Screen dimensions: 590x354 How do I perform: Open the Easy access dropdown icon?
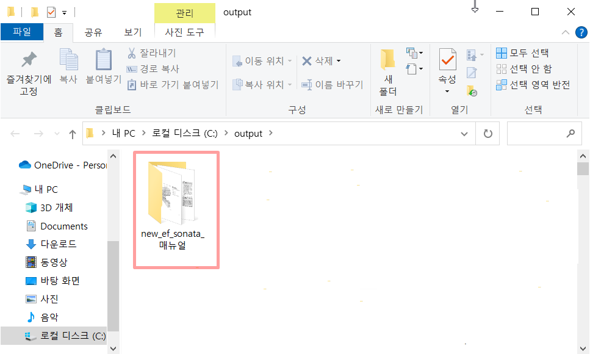[x=414, y=69]
